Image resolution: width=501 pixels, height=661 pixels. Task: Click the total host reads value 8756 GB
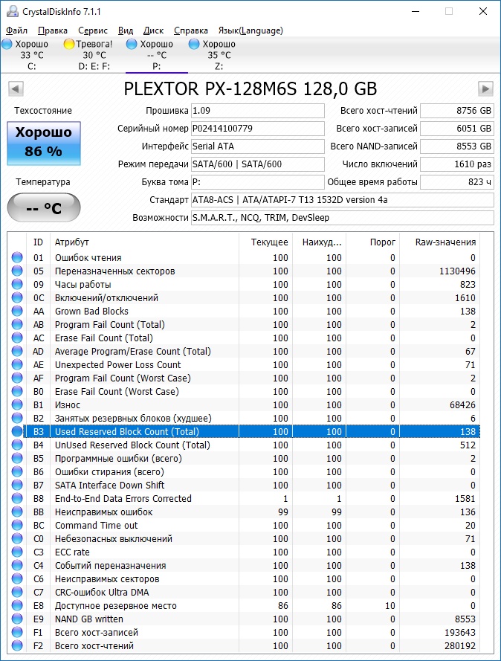[x=457, y=111]
